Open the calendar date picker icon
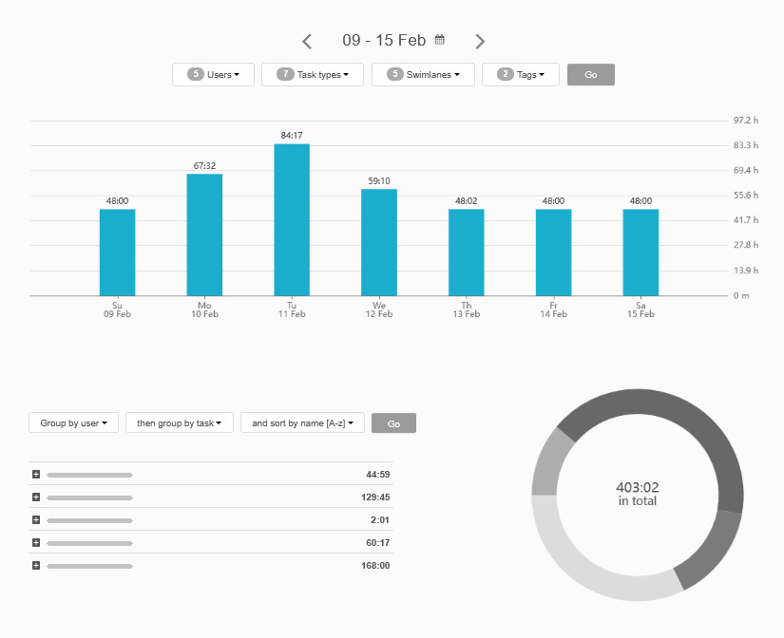Viewport: 784px width, 638px height. [438, 40]
